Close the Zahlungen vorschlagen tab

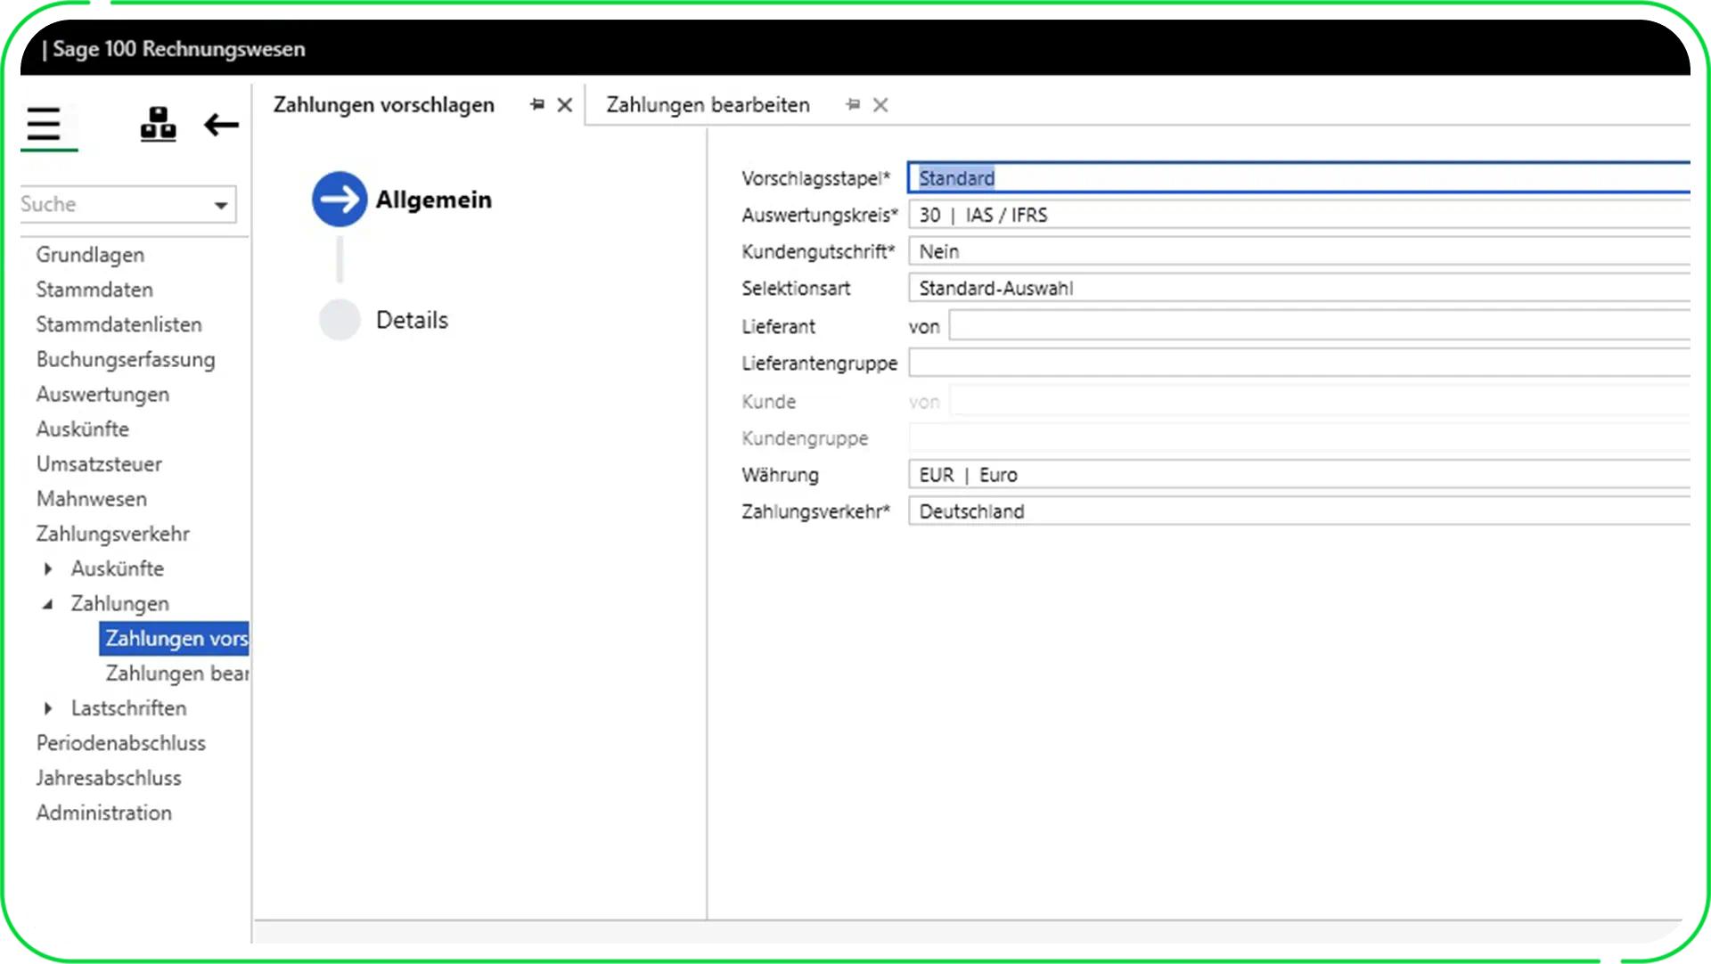point(564,105)
